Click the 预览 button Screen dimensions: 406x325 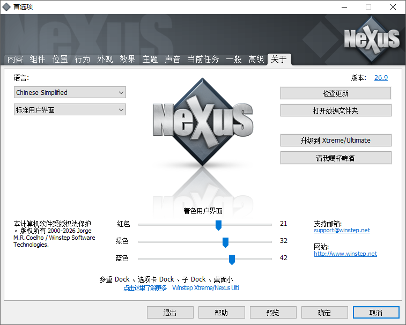(x=273, y=313)
